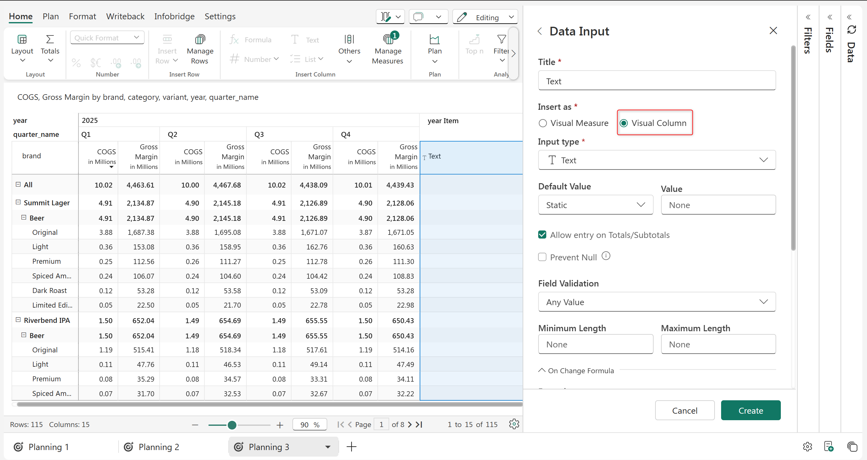Viewport: 867px width, 460px height.
Task: Click the back arrow beside Data Input
Action: coord(540,31)
